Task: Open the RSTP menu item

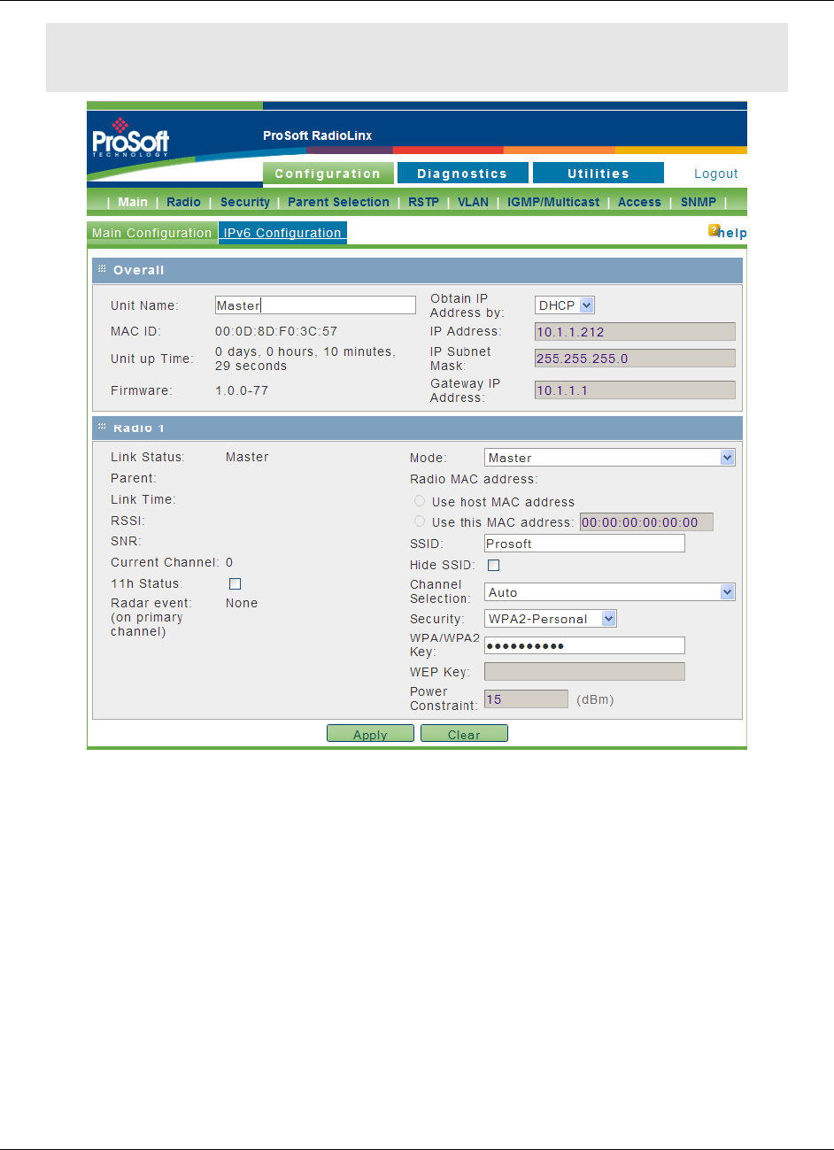Action: coord(423,202)
